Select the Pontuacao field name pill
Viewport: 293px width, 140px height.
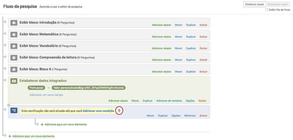tap(36, 88)
